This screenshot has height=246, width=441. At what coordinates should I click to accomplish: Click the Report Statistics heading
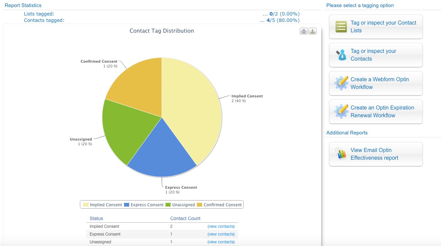(x=23, y=5)
